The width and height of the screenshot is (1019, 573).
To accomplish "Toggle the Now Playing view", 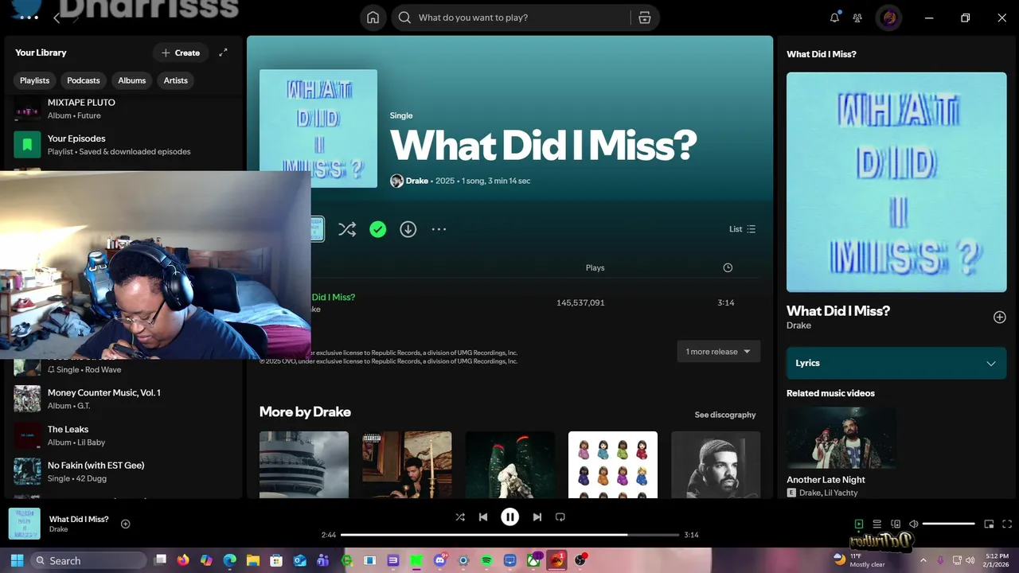I will pos(859,524).
